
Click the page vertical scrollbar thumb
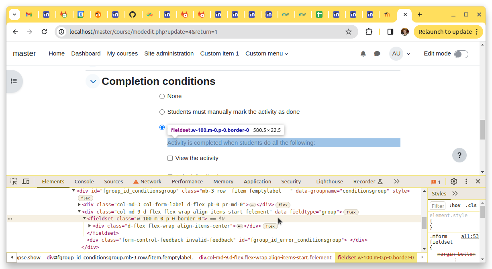[482, 129]
